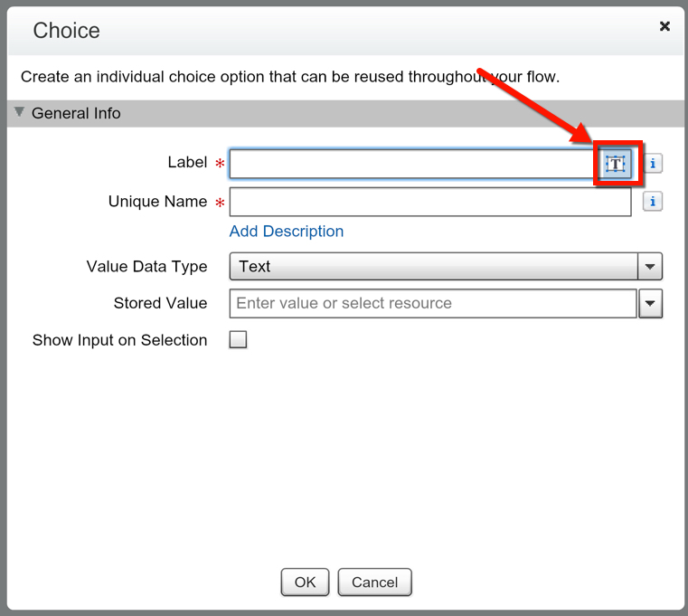
Task: Click the dialog description sentence
Action: (x=289, y=77)
